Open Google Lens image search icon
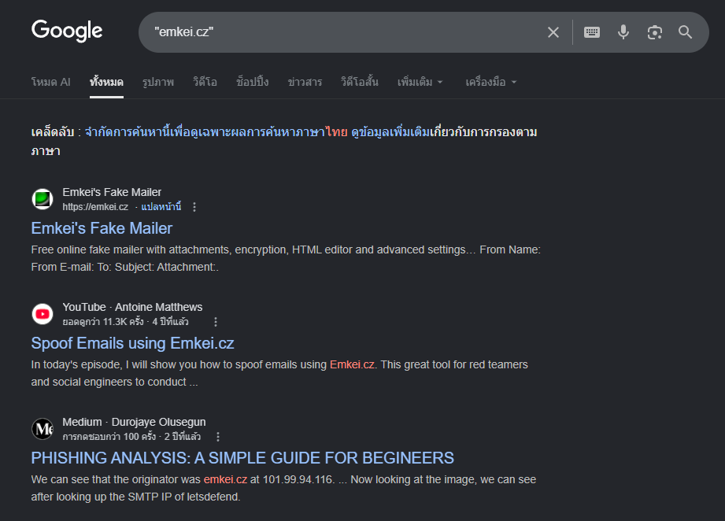Screen dimensions: 725x521 (654, 32)
